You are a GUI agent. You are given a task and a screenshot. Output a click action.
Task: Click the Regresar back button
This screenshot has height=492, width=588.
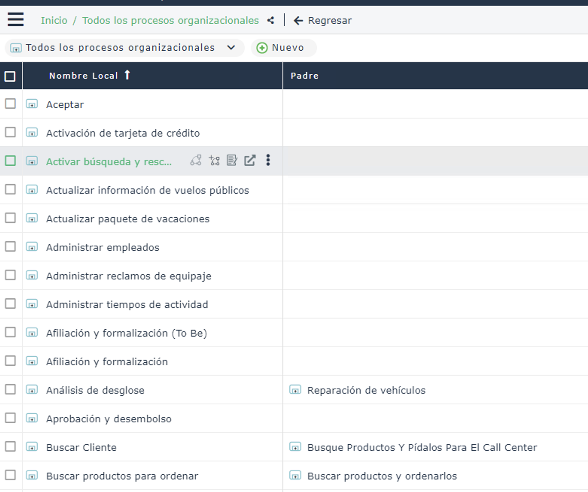(x=323, y=20)
